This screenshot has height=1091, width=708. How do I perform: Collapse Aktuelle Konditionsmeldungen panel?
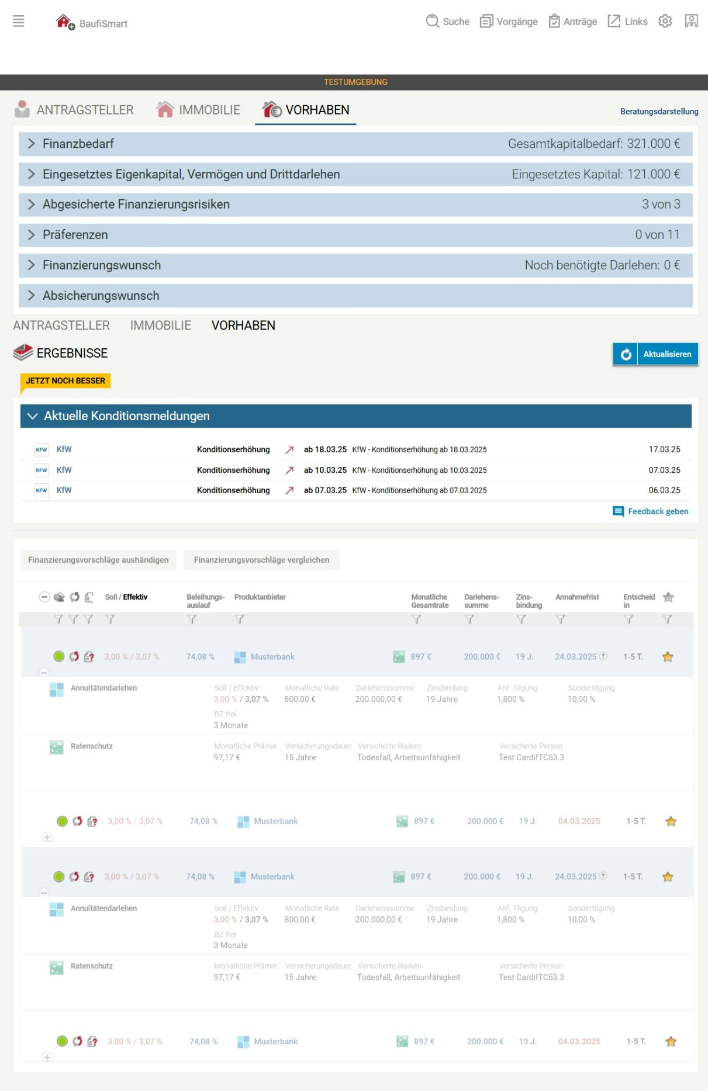pyautogui.click(x=33, y=416)
